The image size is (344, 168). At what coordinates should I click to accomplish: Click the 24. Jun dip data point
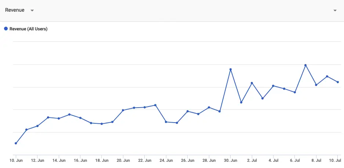click(x=166, y=122)
